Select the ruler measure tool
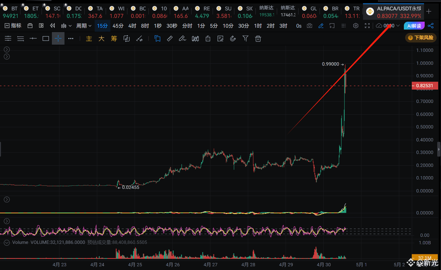Screen dimensions: 441x270 [x=170, y=39]
